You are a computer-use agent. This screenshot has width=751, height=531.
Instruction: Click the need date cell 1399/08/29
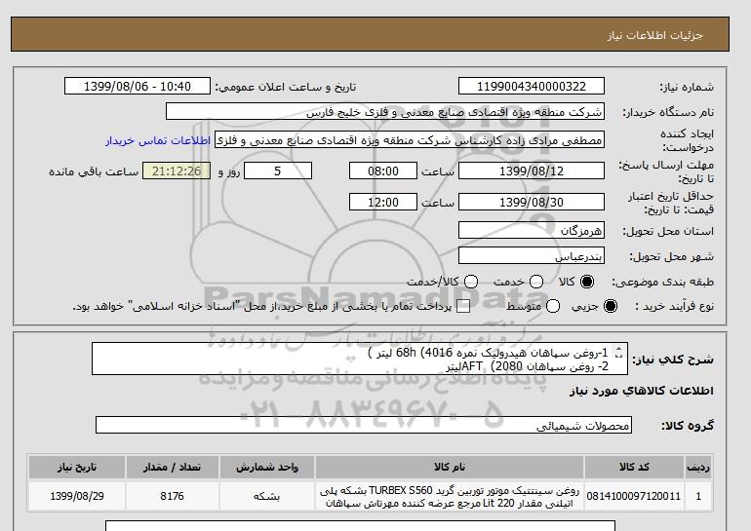(77, 497)
